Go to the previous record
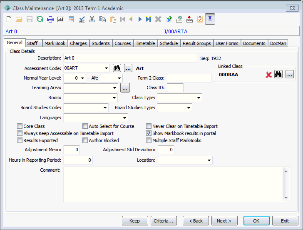Viewport: 303px width, 230px height. tap(131, 19)
